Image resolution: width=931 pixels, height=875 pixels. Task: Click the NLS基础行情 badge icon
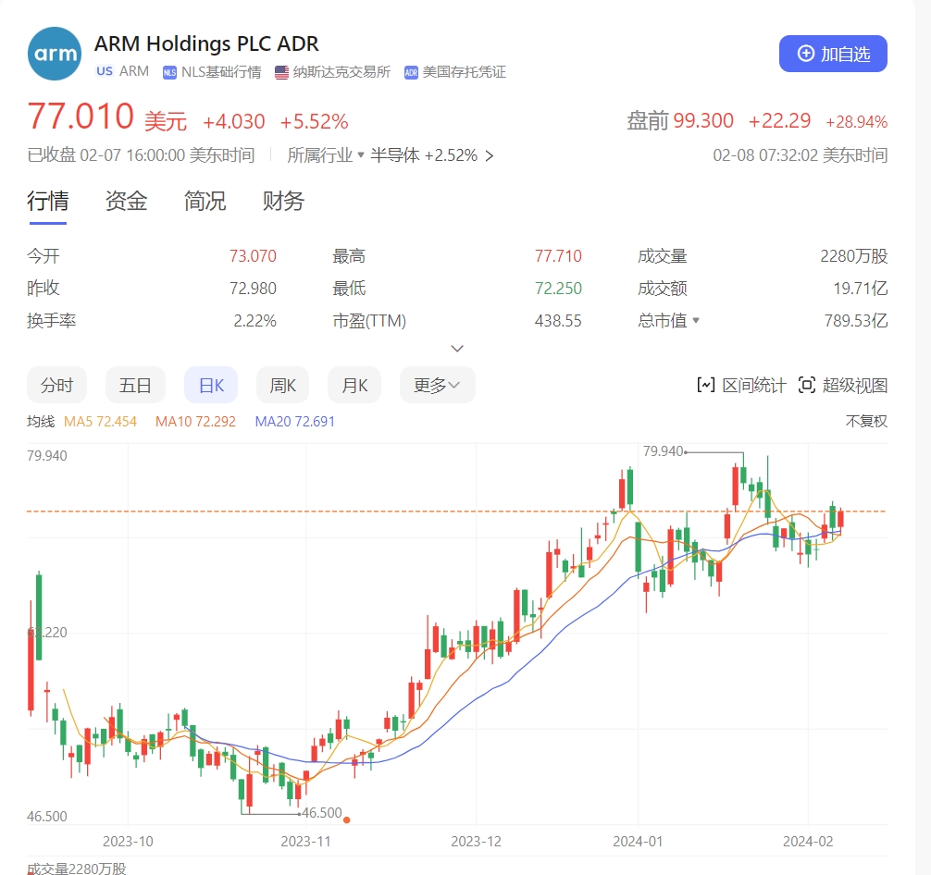[x=169, y=72]
